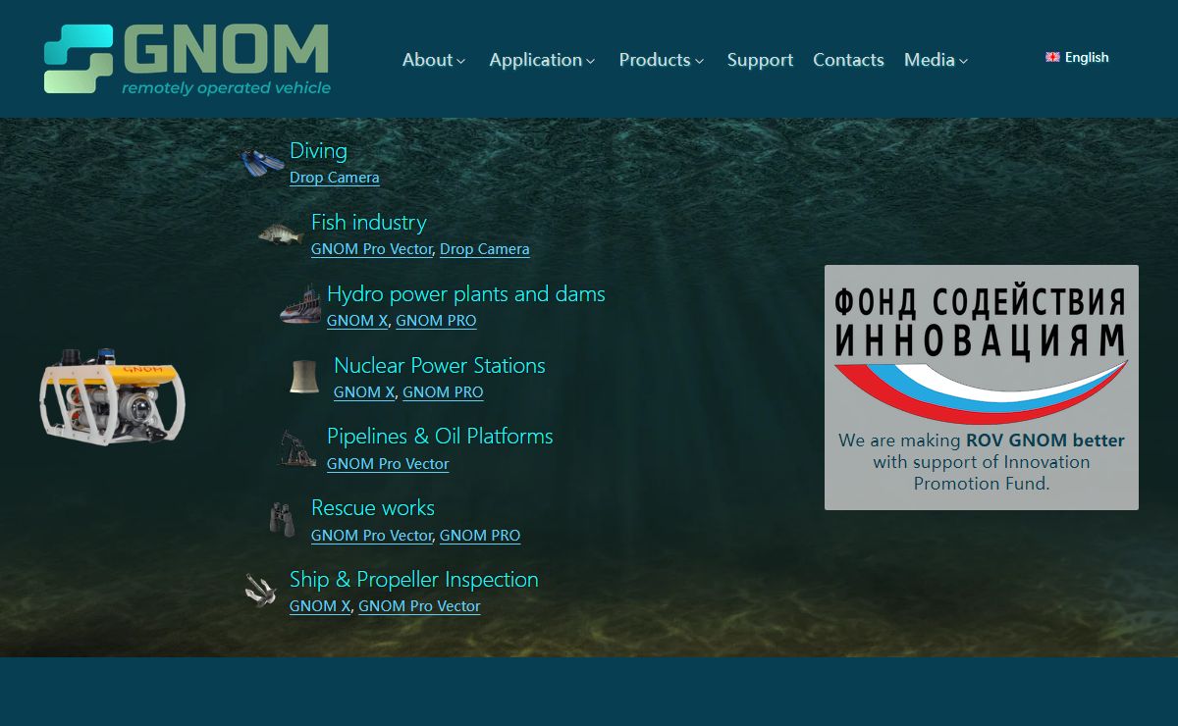Screen dimensions: 1178x726
Task: Click the cooling tower icon for Nuclear Power Stations
Action: tap(304, 377)
